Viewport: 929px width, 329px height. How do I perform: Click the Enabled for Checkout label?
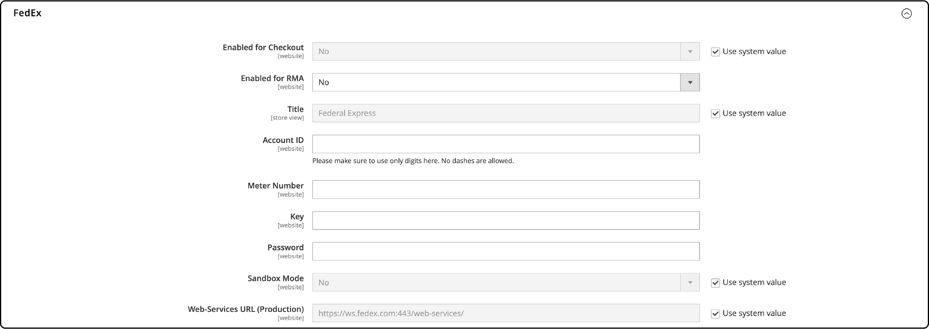click(x=263, y=47)
